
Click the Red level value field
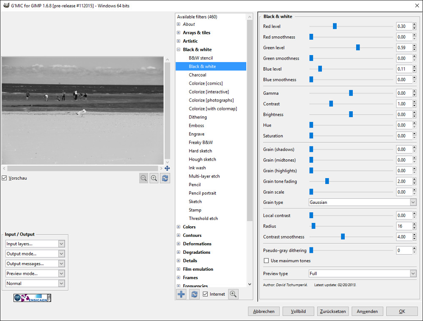point(403,26)
